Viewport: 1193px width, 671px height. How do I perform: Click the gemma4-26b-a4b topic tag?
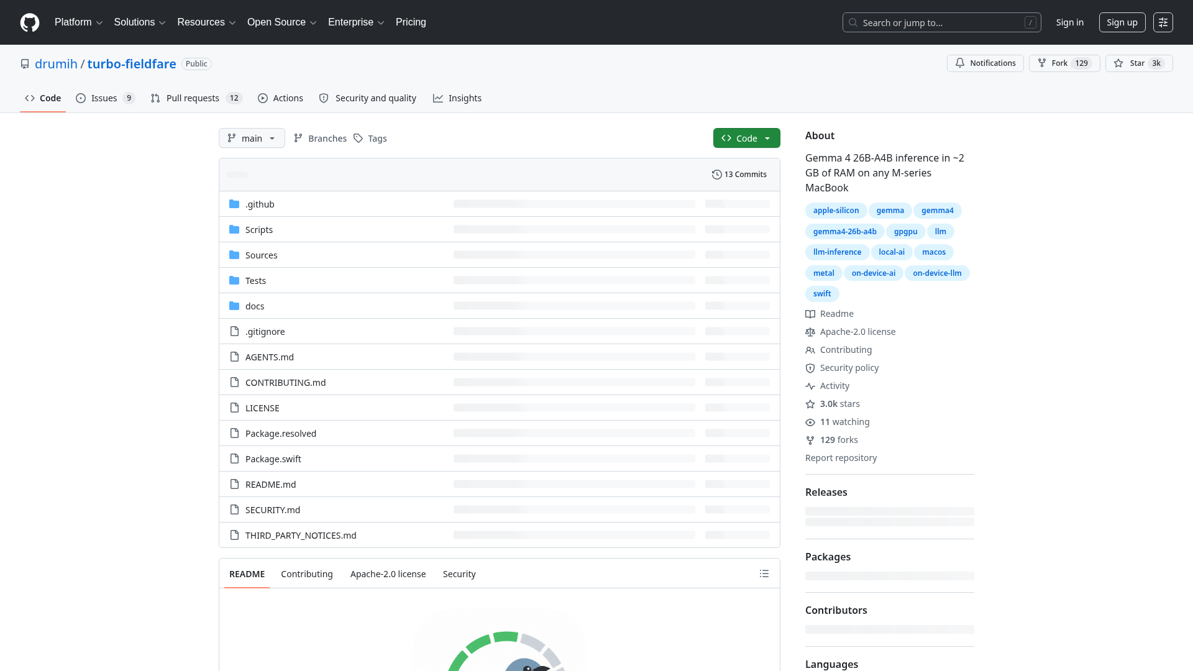point(844,232)
